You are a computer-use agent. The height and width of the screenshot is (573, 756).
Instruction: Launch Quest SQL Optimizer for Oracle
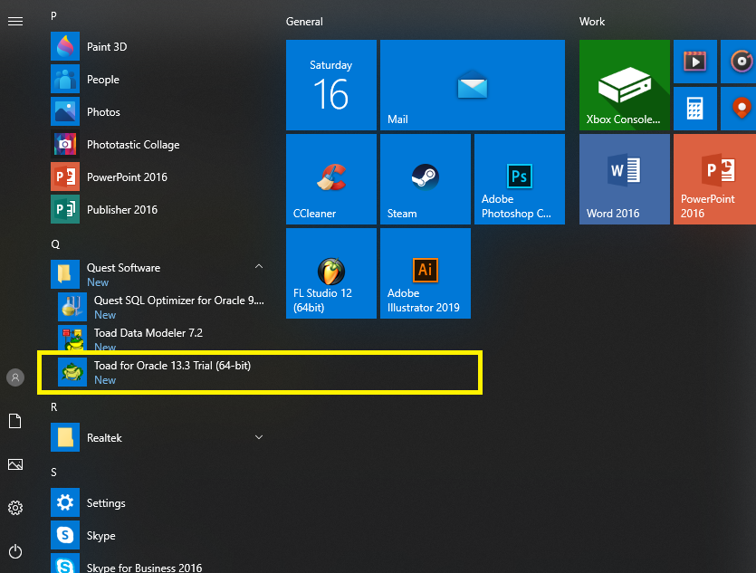click(x=162, y=307)
